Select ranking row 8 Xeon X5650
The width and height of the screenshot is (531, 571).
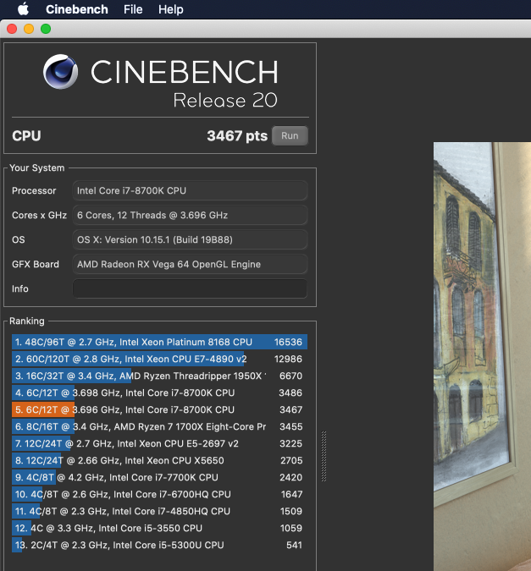click(159, 461)
